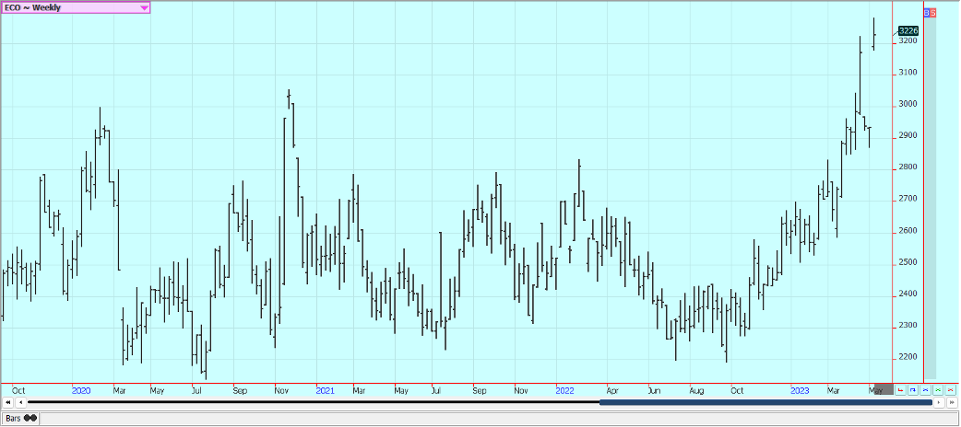This screenshot has width=961, height=427.
Task: Click the 3100 price axis label
Action: coord(908,73)
